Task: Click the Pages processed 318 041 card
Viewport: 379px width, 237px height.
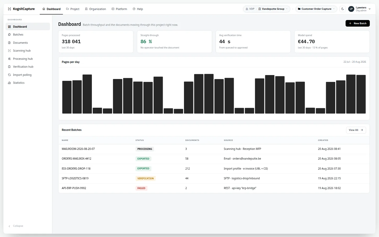Action: click(x=96, y=42)
